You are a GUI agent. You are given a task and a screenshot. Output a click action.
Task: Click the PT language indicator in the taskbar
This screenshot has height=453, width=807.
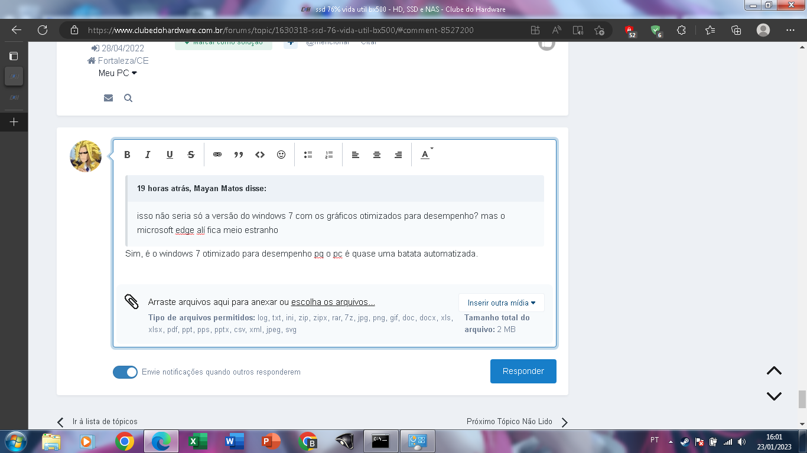click(x=655, y=440)
